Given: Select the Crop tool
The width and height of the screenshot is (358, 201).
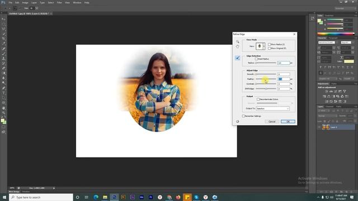Looking at the screenshot, I should click(x=4, y=39).
